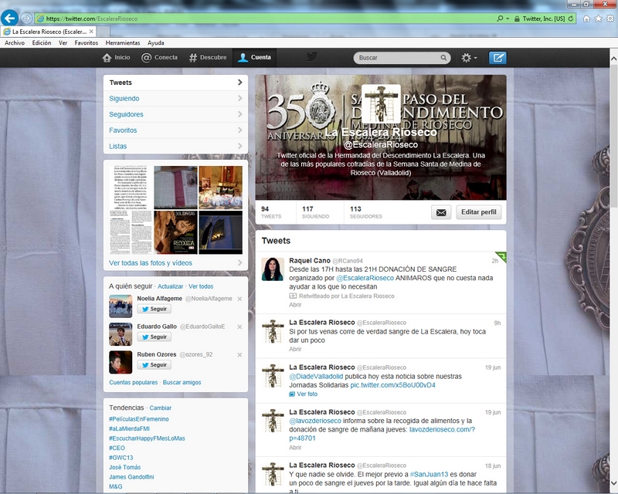Go back with the browser back arrow
This screenshot has width=618, height=494.
click(9, 18)
